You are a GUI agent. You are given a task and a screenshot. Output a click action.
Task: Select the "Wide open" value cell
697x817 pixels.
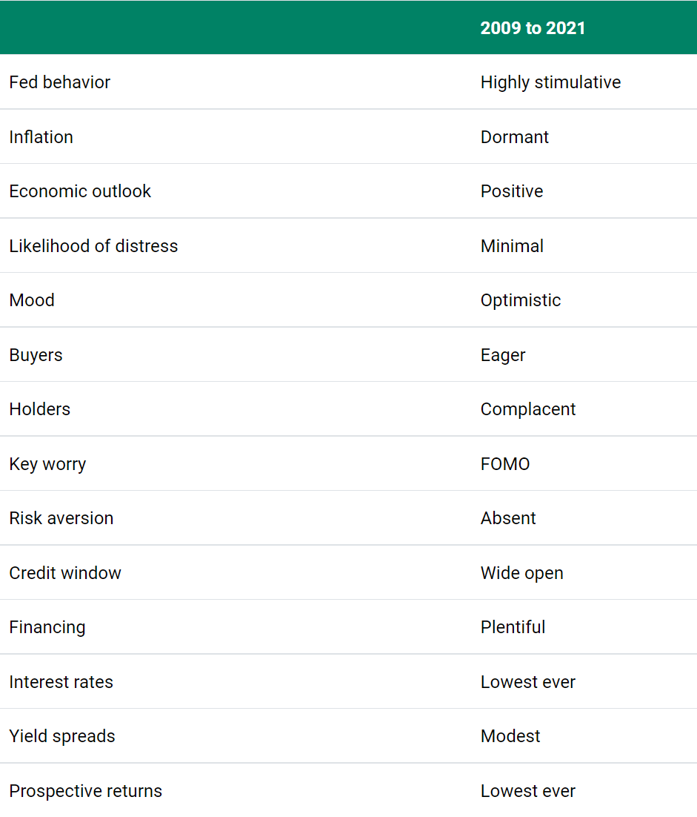click(521, 573)
